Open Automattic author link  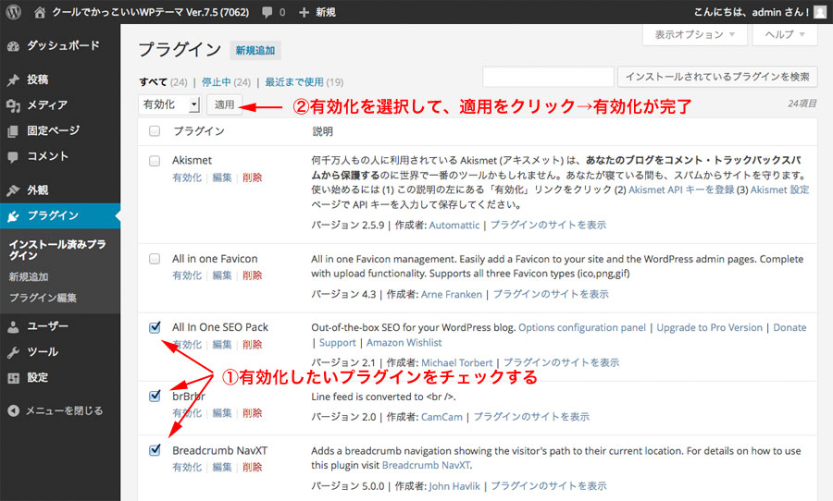(x=454, y=225)
